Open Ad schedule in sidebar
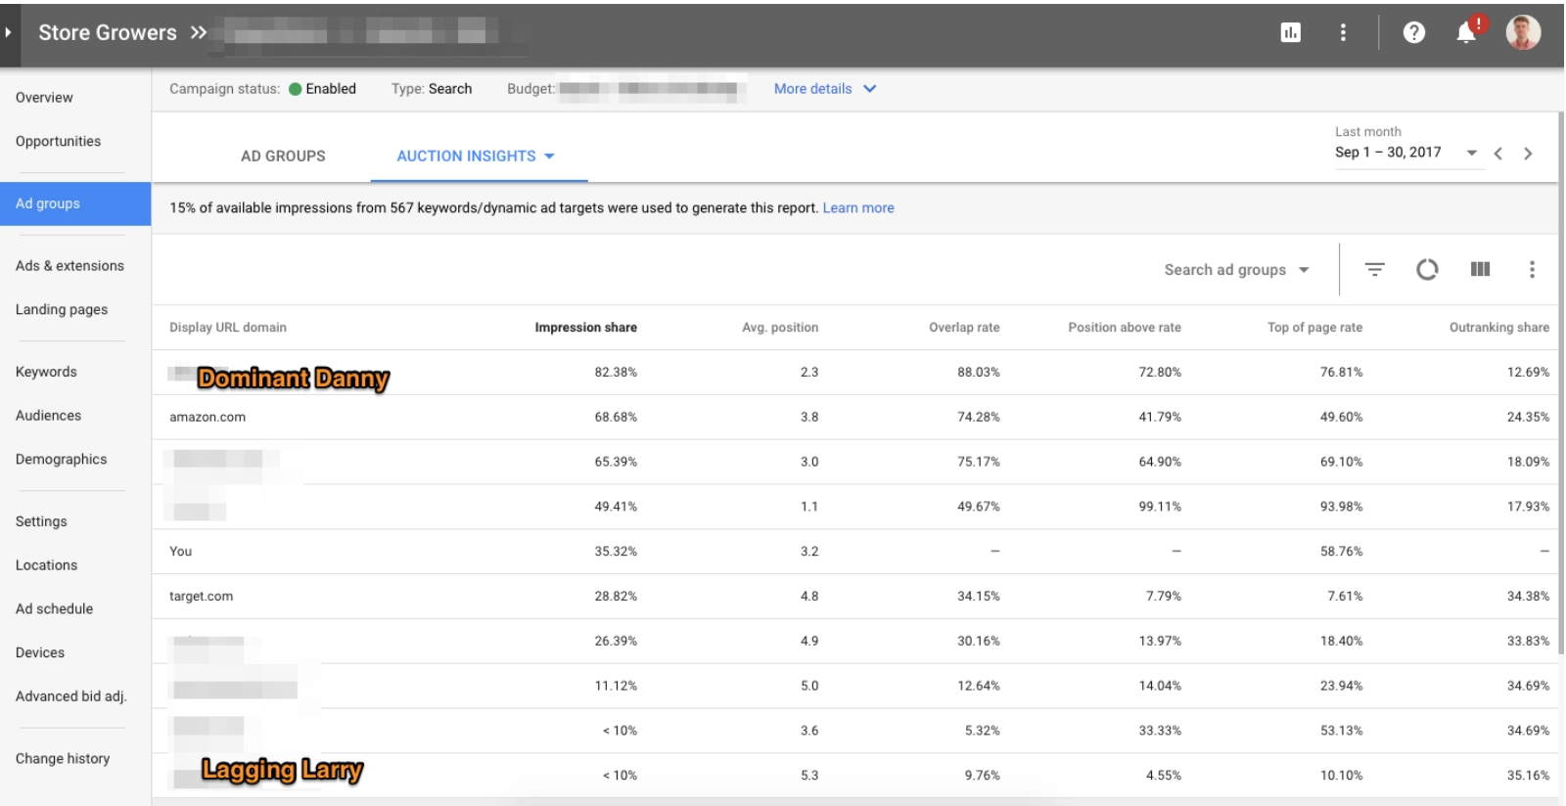The width and height of the screenshot is (1566, 806). point(54,608)
